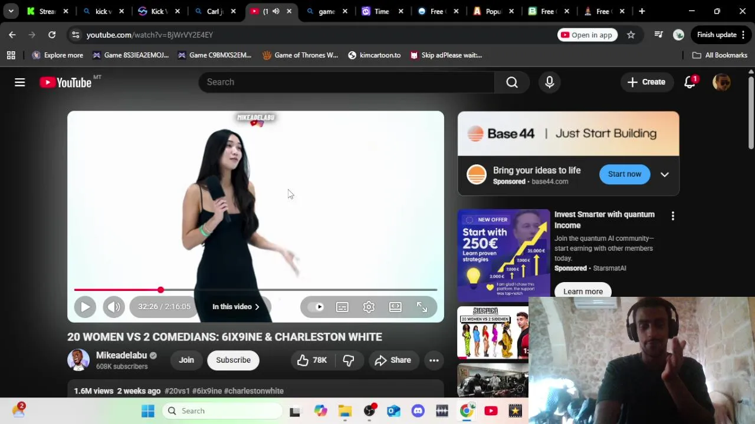Open the media controls icon in Chrome toolbar
This screenshot has height=424, width=755.
pos(659,35)
